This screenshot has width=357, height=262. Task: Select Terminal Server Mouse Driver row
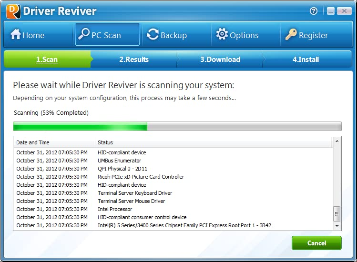173,201
